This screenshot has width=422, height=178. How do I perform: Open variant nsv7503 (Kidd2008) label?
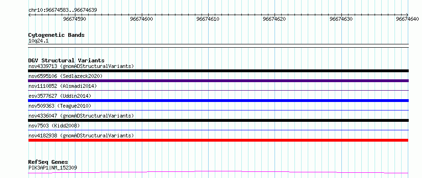pyautogui.click(x=54, y=126)
